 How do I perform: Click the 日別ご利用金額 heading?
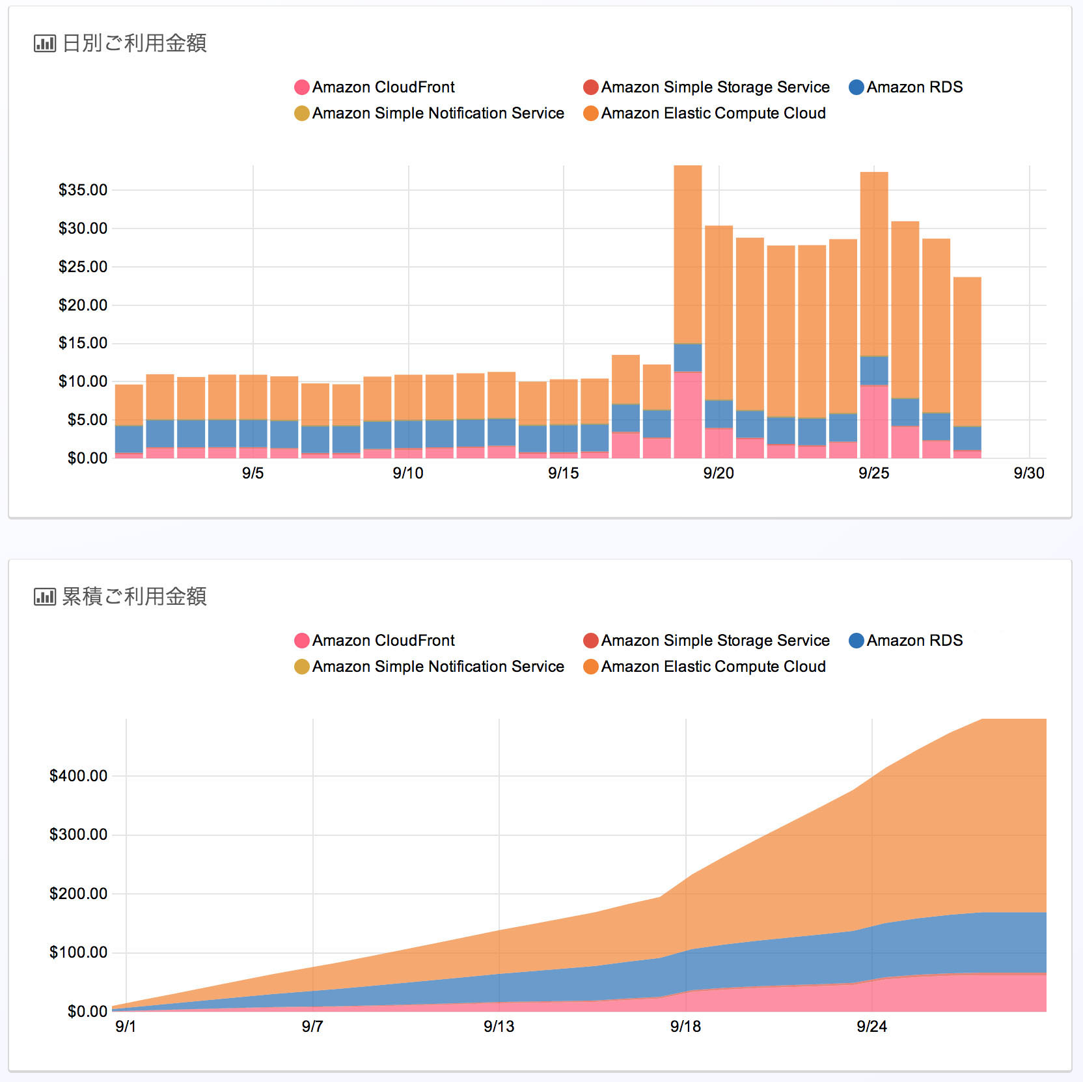pos(134,44)
